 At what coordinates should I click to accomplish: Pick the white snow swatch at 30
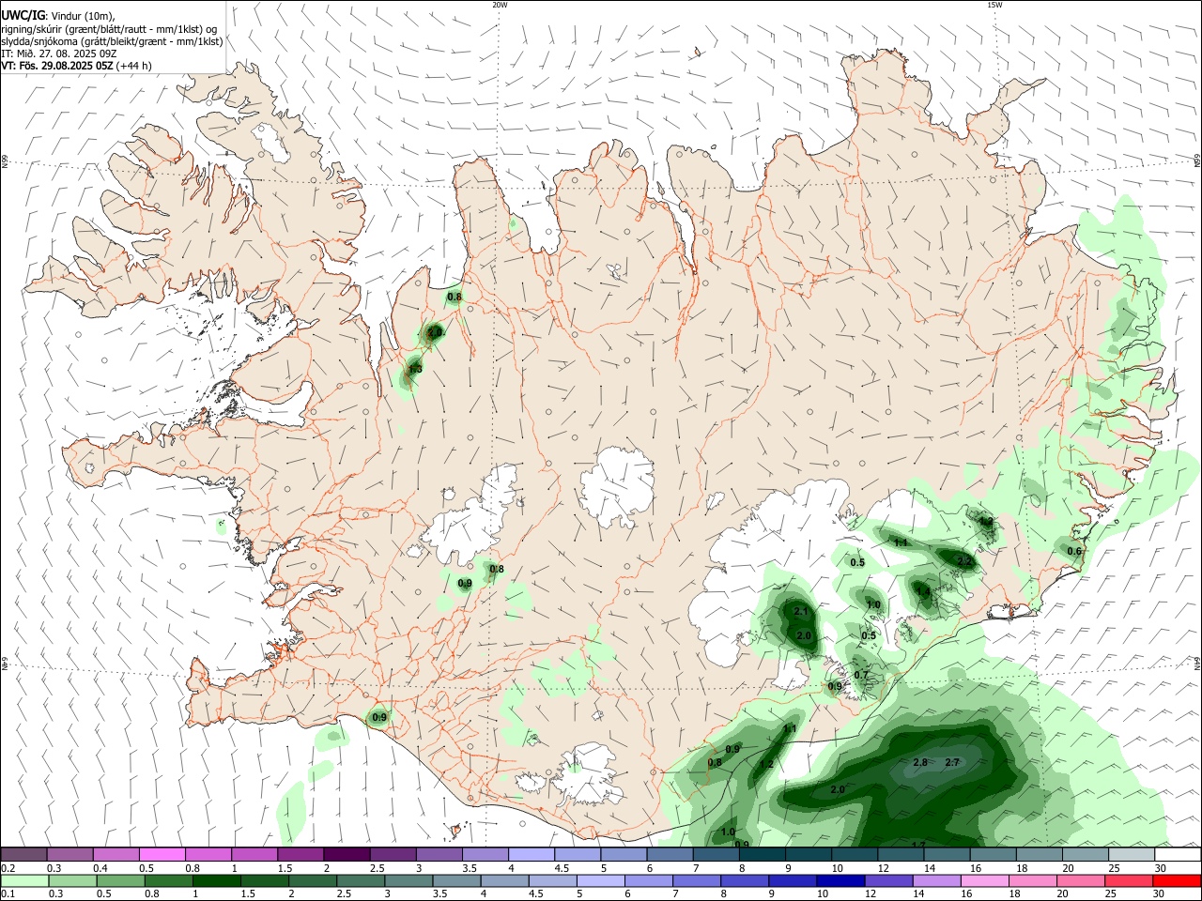(1178, 854)
